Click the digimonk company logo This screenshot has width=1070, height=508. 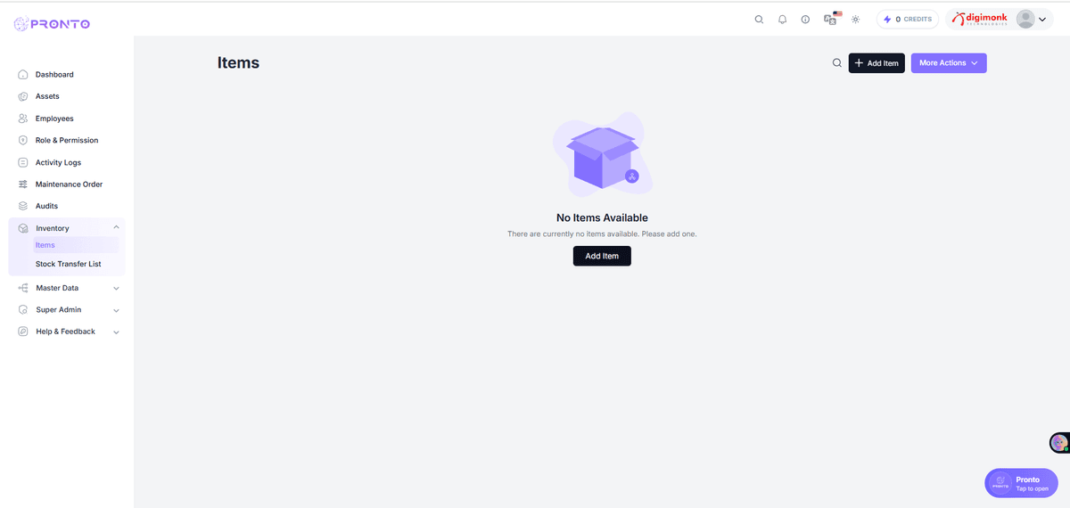tap(980, 19)
